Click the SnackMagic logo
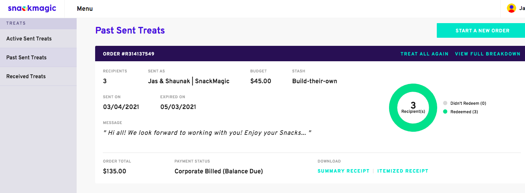Viewport: 525px width, 193px height. (32, 8)
